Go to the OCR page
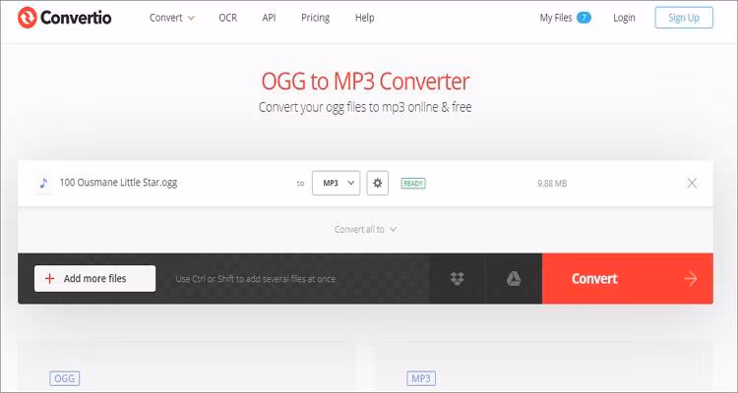 (x=228, y=18)
